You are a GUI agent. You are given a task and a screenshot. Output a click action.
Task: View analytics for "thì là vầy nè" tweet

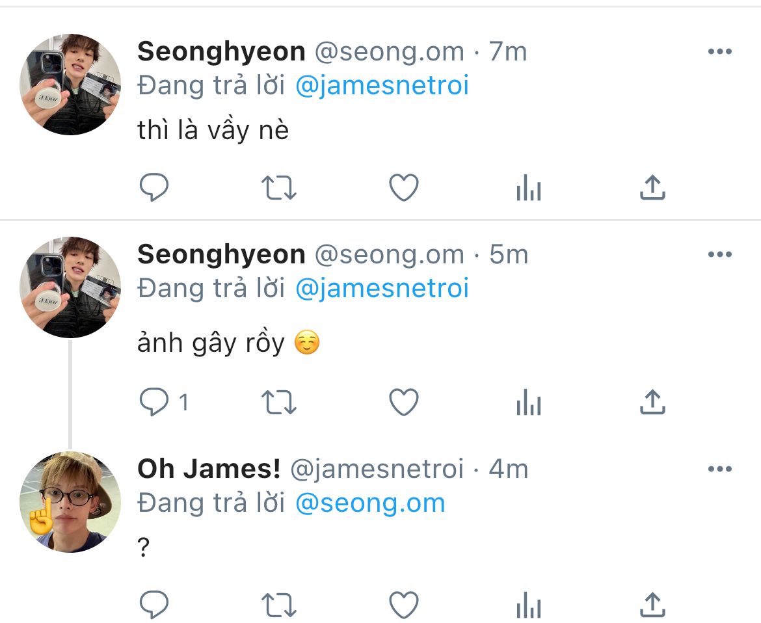(528, 189)
